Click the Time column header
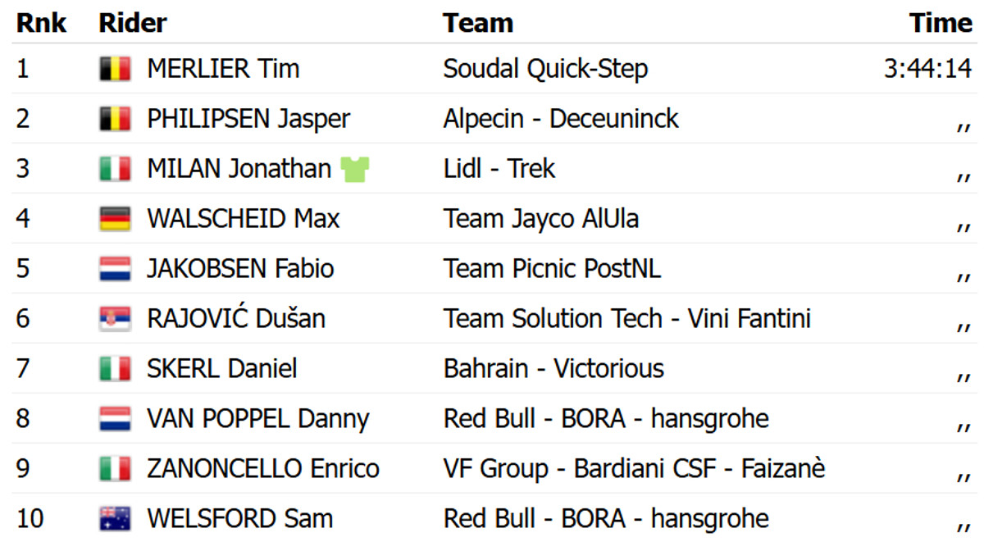The width and height of the screenshot is (984, 542). 940,23
